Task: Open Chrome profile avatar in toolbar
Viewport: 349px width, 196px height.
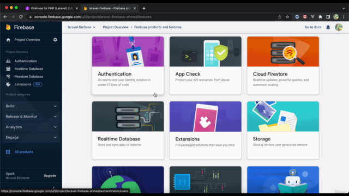Action: (x=336, y=17)
